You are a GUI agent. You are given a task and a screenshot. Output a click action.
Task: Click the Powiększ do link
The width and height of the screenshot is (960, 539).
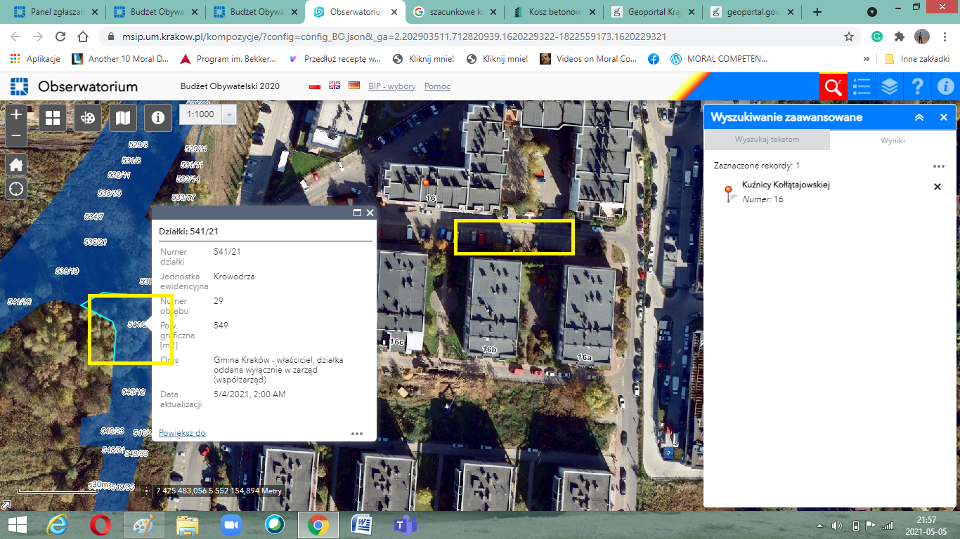click(182, 433)
